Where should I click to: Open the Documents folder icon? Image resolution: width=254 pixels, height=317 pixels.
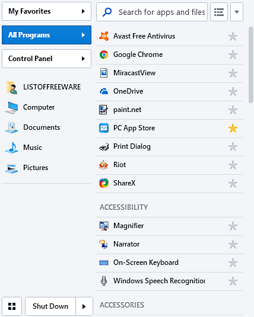coord(11,127)
